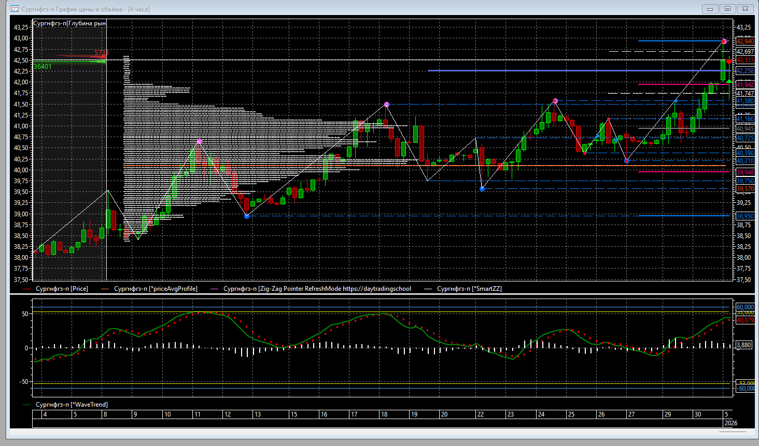This screenshot has height=446, width=759.
Task: Click the 40,879 WaveTrend value label
Action: point(745,320)
